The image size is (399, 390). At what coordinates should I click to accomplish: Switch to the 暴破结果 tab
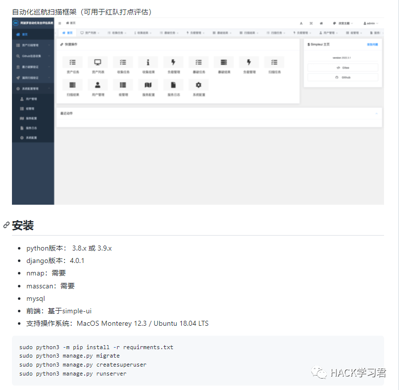(x=222, y=33)
